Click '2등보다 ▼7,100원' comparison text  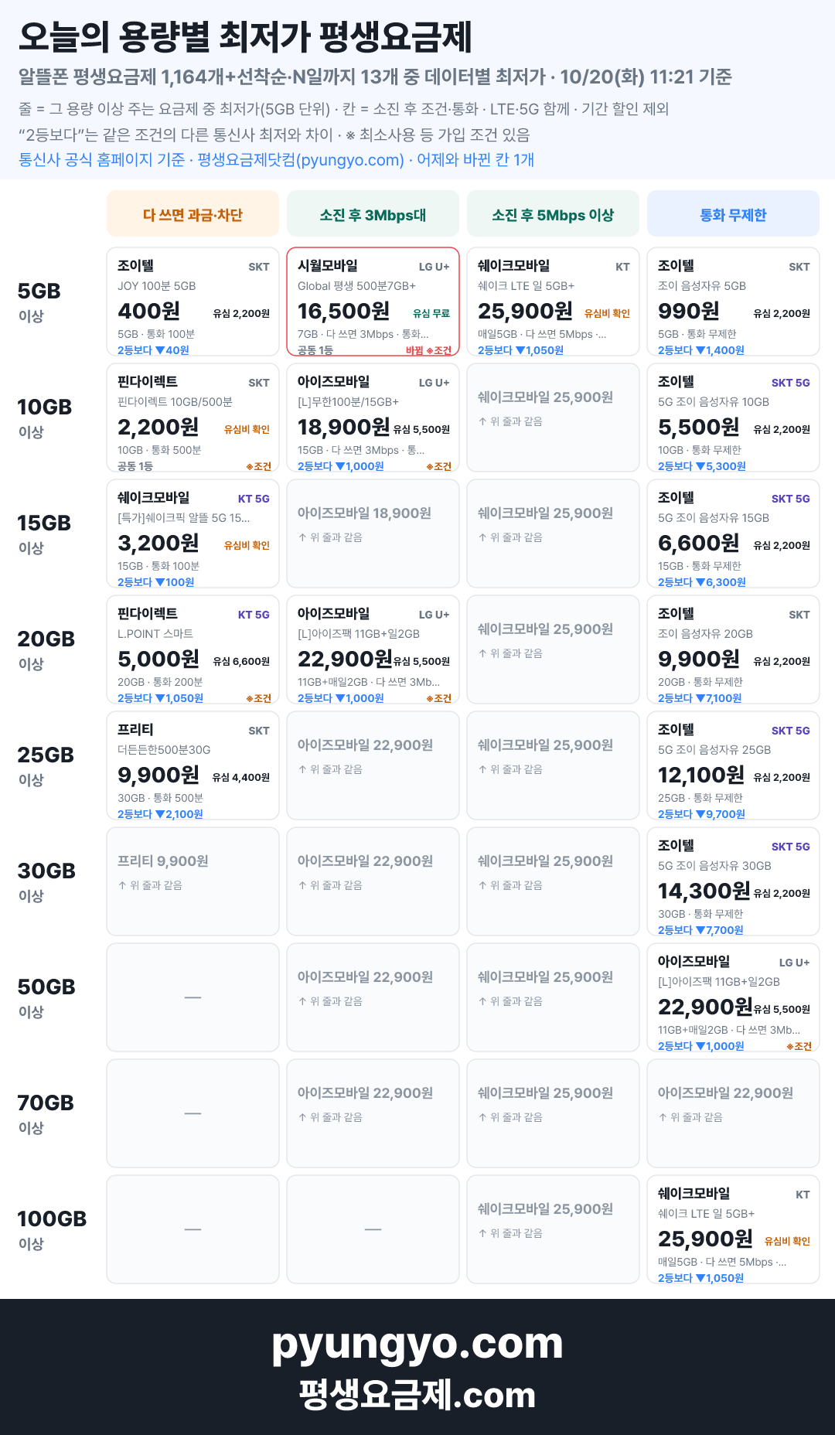(700, 698)
